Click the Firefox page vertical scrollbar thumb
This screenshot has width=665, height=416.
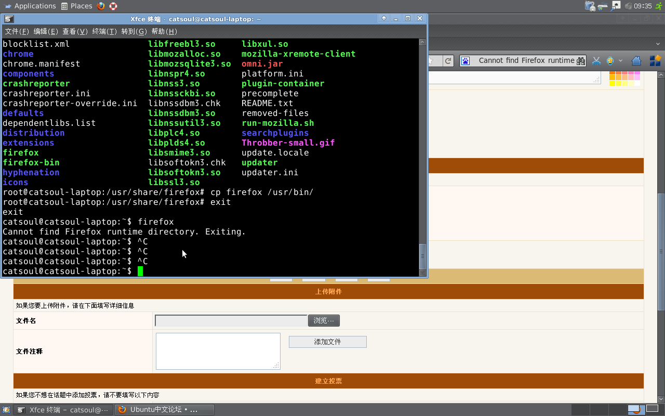click(661, 252)
